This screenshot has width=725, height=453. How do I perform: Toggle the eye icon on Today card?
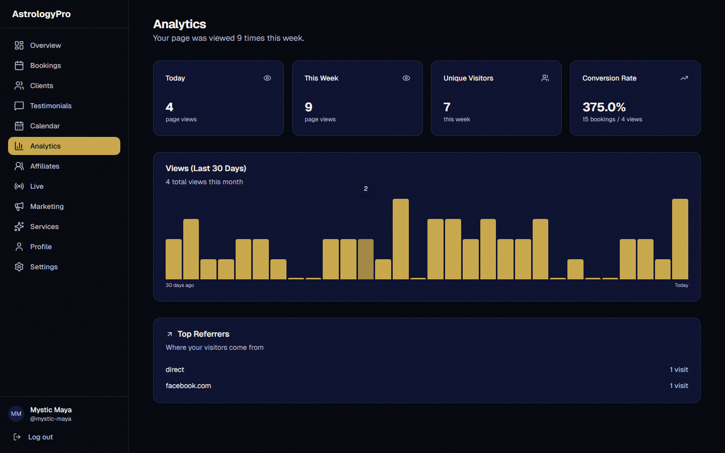tap(267, 78)
